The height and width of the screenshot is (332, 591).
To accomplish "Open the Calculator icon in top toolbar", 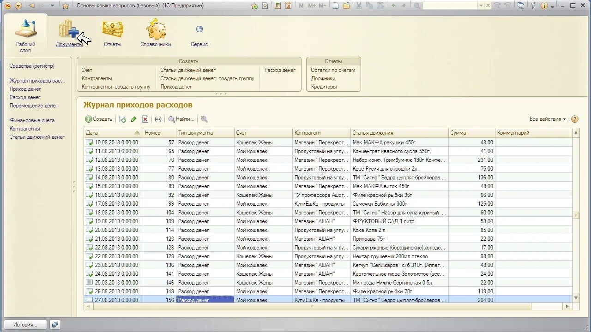I will pyautogui.click(x=278, y=6).
